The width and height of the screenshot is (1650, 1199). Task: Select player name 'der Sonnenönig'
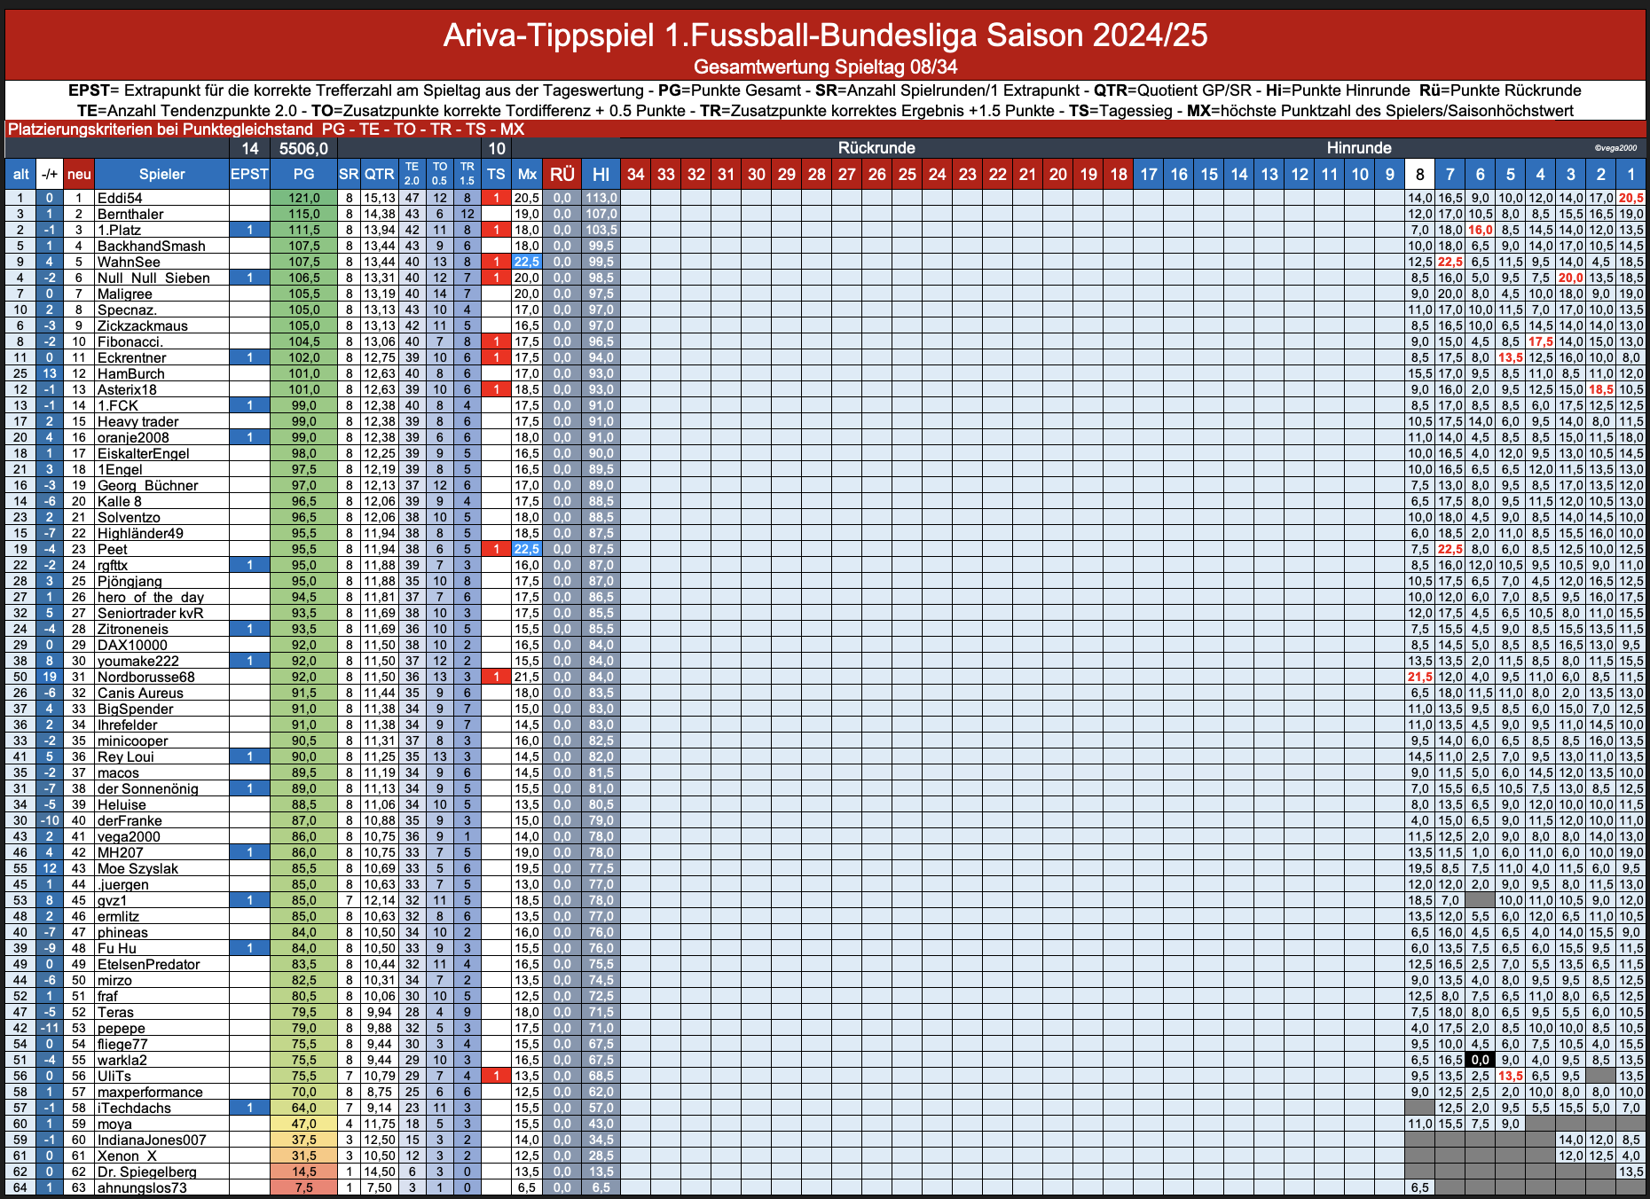(x=147, y=788)
